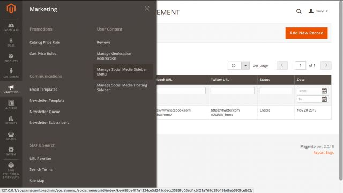Open Find Partners & Extensions icon

(x=11, y=170)
